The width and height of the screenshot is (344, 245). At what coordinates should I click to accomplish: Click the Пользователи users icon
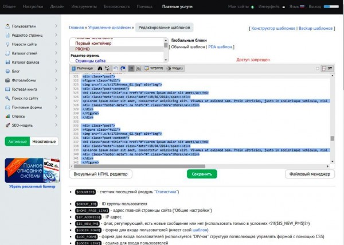pos(7,26)
